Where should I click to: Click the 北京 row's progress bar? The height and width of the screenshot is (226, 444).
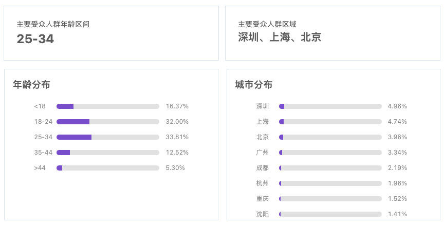(330, 137)
